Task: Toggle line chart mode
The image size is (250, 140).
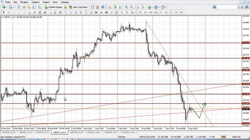Action: click(x=121, y=7)
